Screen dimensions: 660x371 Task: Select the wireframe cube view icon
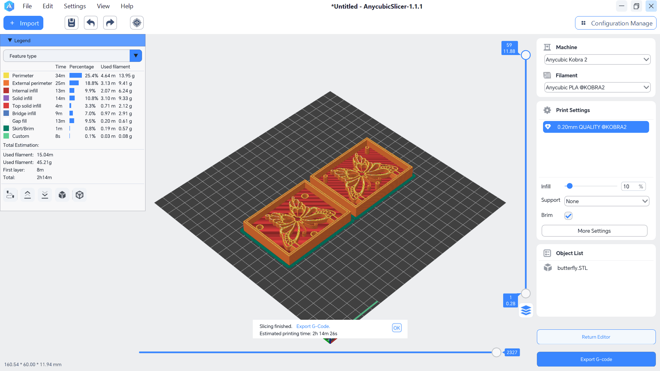(79, 195)
